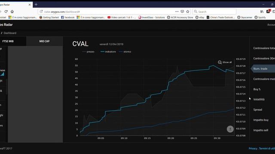Screen dimensions: 275x154
Task: Click the venerdì 12/04/2019 date text
Action: [111, 44]
